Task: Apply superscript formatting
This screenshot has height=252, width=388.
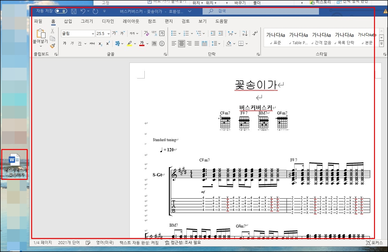Action: [108, 44]
